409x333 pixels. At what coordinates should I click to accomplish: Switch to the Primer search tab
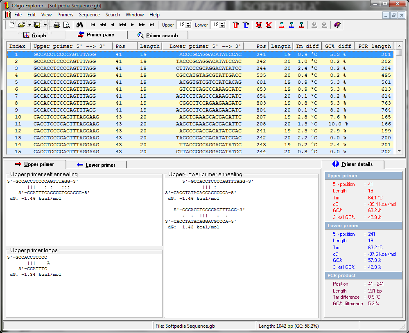click(x=158, y=35)
